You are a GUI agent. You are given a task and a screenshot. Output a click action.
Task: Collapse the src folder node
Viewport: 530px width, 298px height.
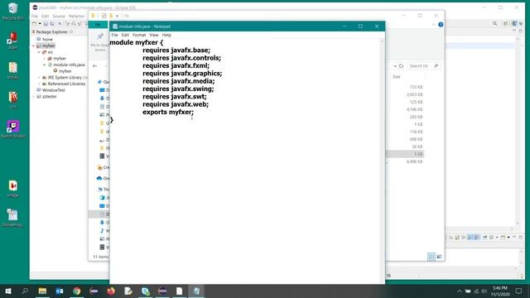coord(39,52)
